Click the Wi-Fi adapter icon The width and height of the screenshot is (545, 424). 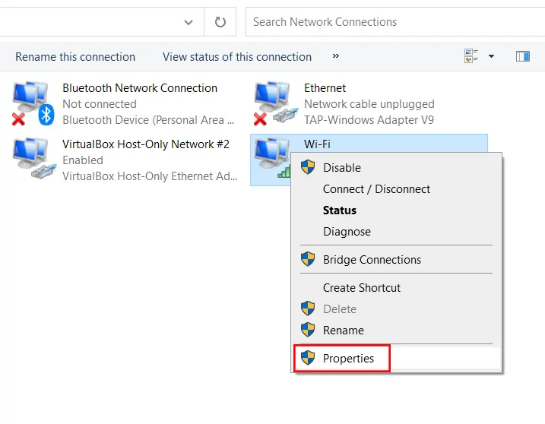[x=271, y=158]
